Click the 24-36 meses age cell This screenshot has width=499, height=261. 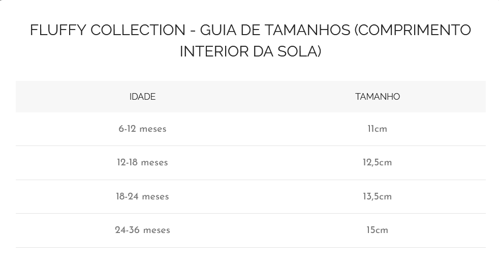pyautogui.click(x=142, y=230)
